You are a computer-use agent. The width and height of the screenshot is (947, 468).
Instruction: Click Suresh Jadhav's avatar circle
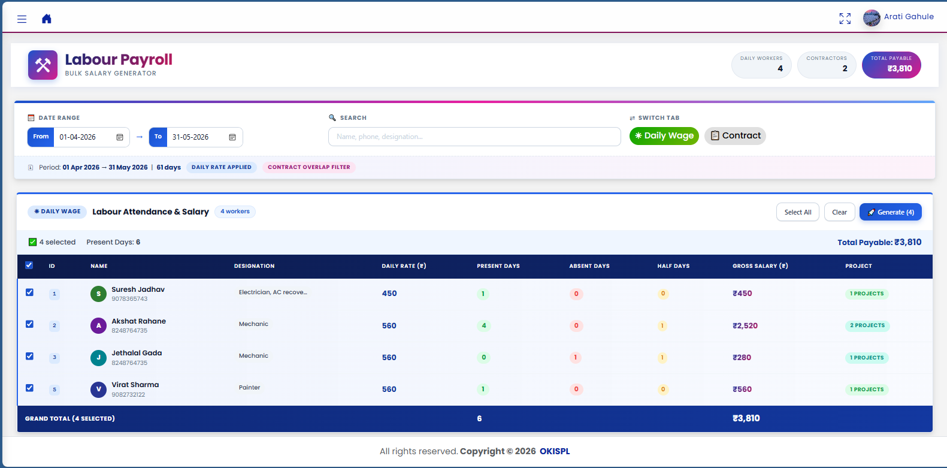[x=98, y=294]
